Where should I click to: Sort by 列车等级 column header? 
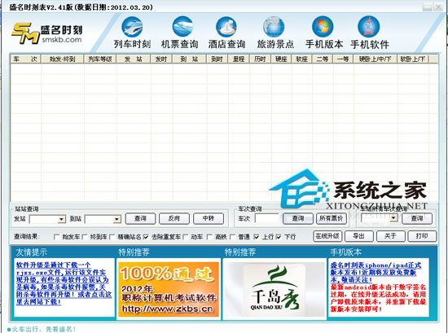coord(100,59)
